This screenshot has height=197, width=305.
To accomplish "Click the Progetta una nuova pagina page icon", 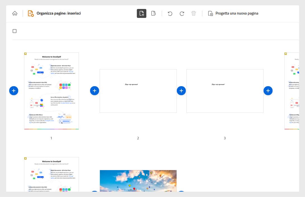I will click(x=210, y=13).
